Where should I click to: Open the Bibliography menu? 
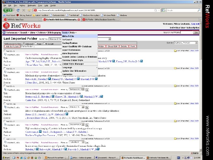coord(54,33)
